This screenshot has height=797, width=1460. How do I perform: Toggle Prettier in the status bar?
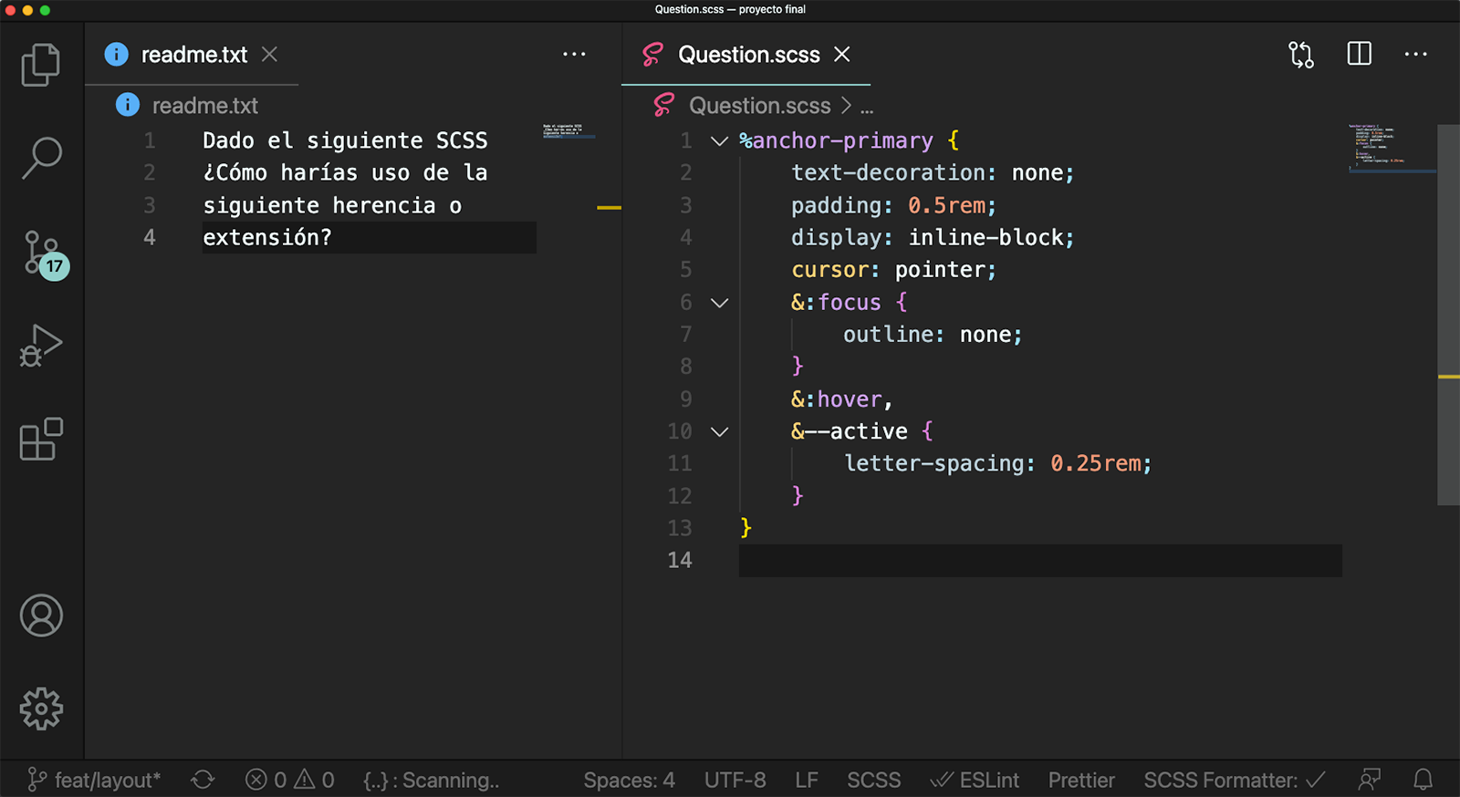point(1080,780)
